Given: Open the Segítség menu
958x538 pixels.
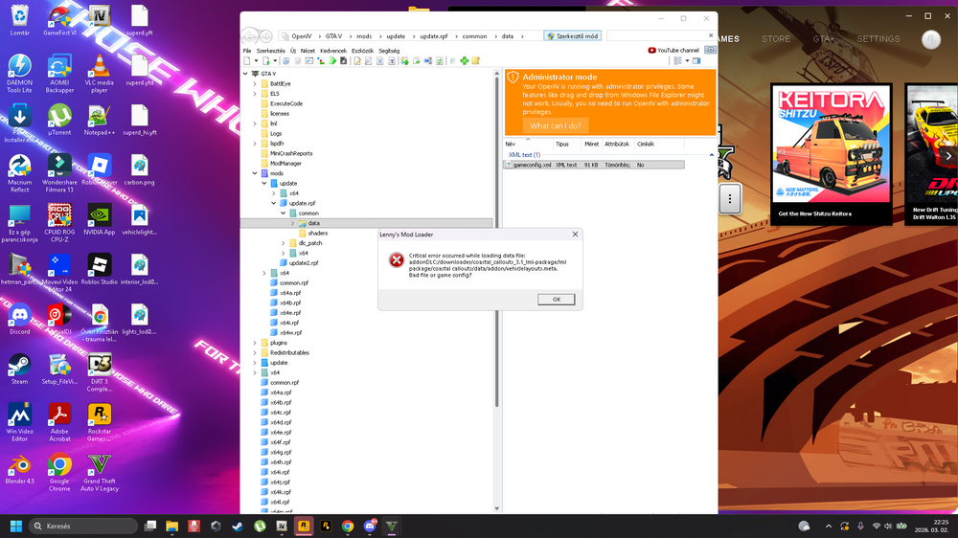Looking at the screenshot, I should click(x=389, y=51).
